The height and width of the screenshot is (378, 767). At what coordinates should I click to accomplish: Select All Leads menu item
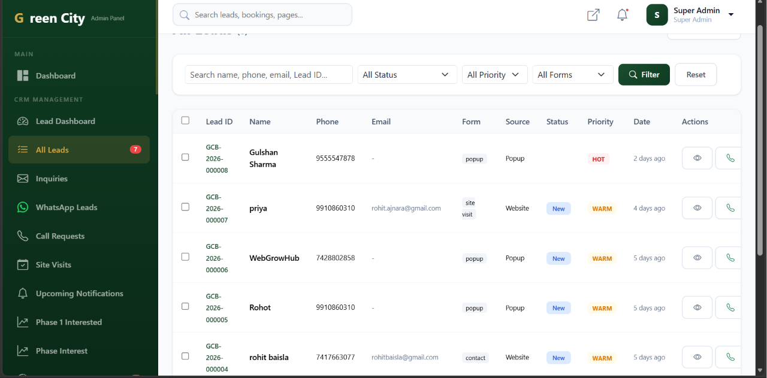coord(78,150)
